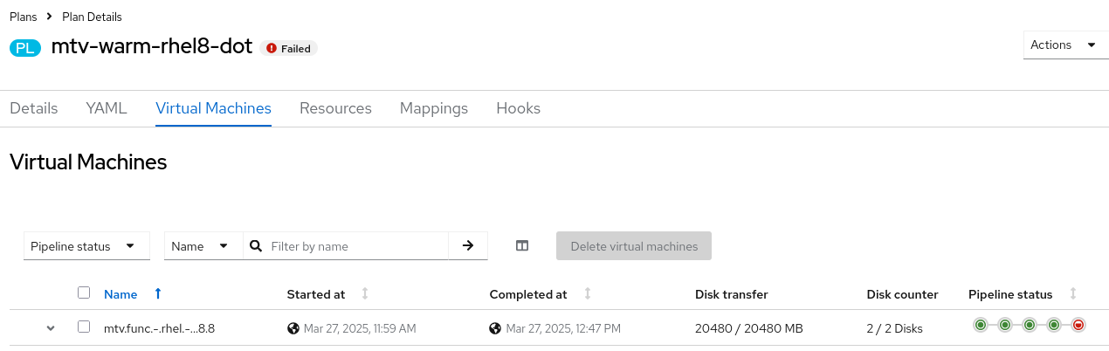
Task: Sort by Started at column arrows
Action: tap(365, 294)
